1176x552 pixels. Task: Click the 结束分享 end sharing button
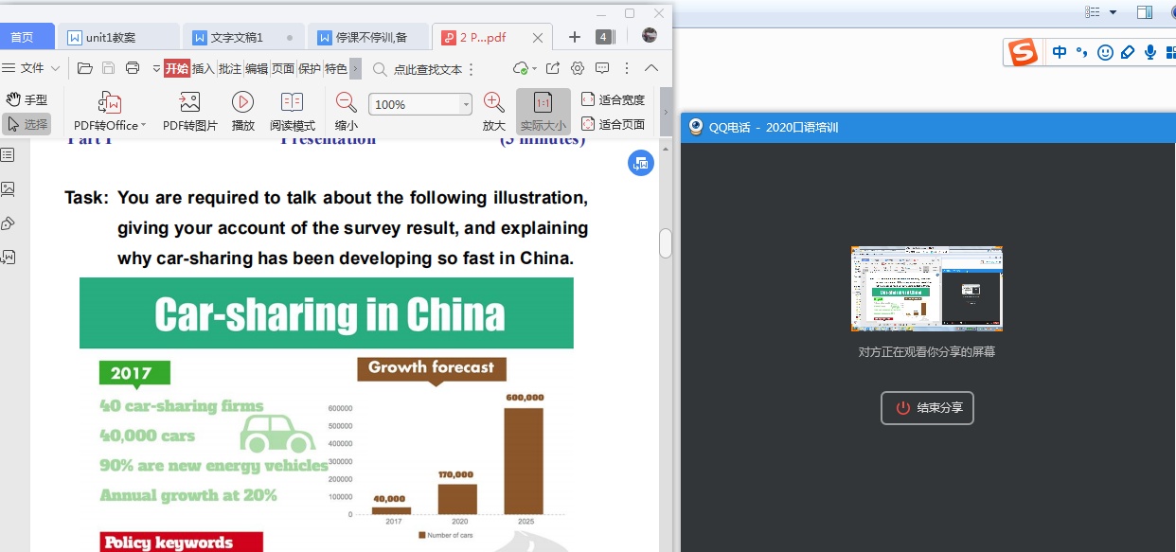pyautogui.click(x=927, y=408)
